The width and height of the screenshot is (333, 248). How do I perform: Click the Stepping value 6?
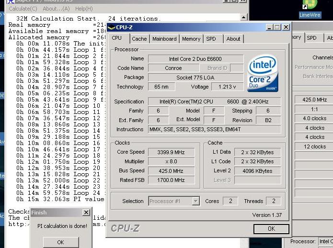tap(268, 111)
